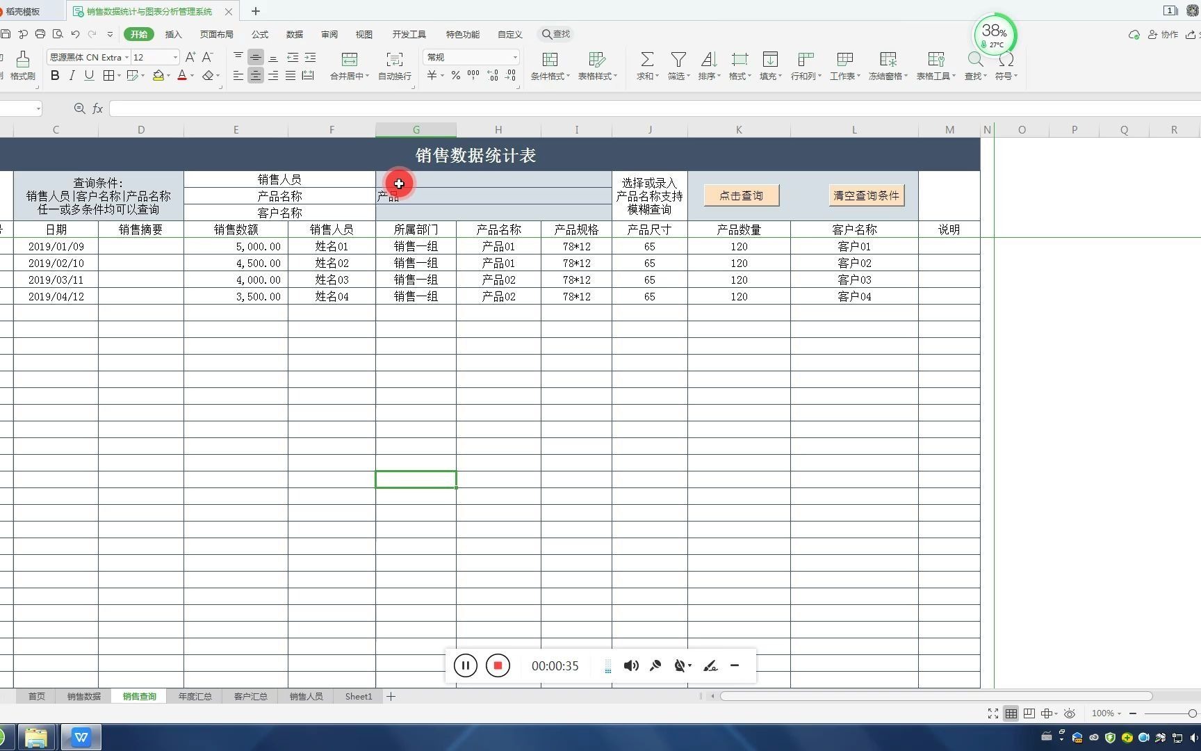The width and height of the screenshot is (1201, 751).
Task: Open the 页面布局 ribbon tab
Action: pos(217,34)
